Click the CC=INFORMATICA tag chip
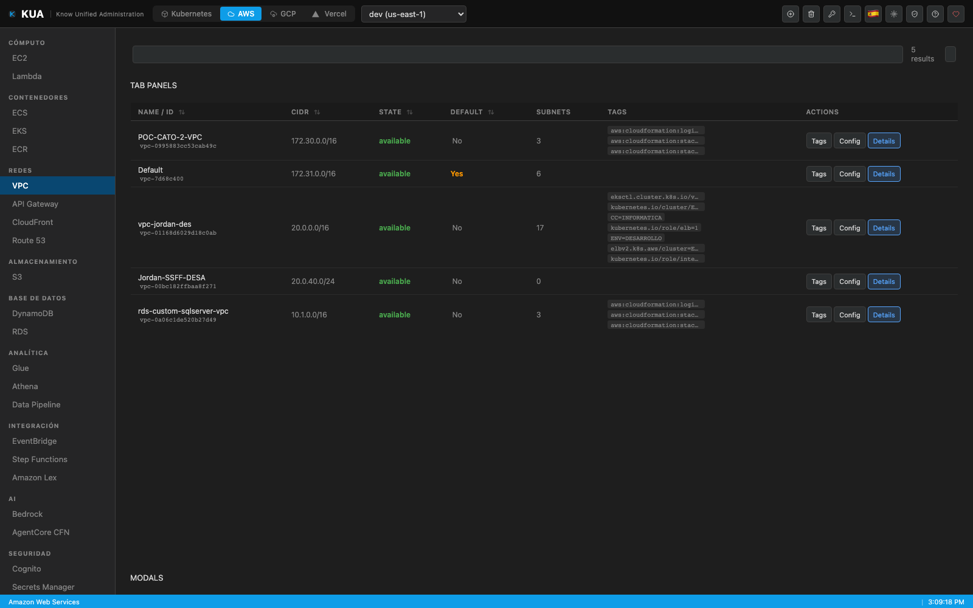The height and width of the screenshot is (608, 973). (636, 218)
